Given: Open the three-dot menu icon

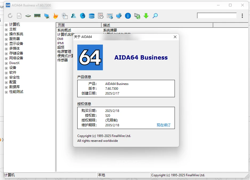Looking at the screenshot, I should [242, 16].
